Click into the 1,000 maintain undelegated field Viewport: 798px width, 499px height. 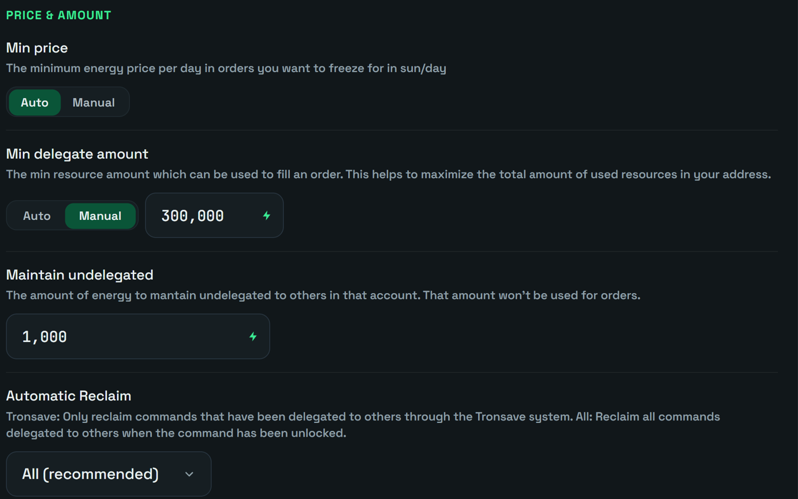[x=138, y=336]
